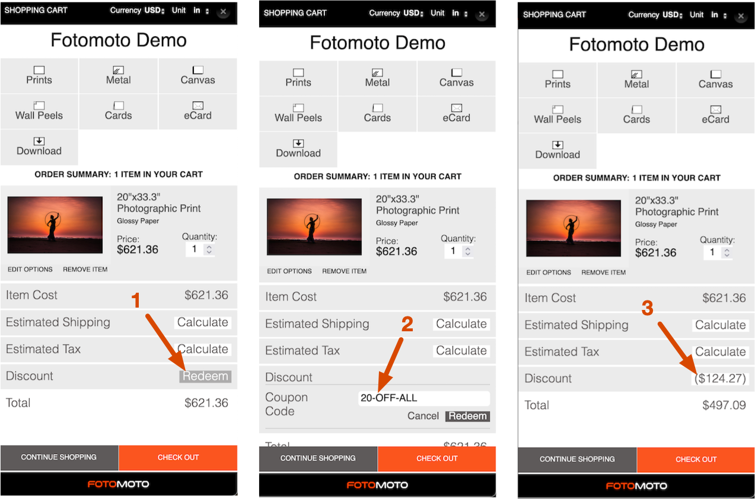Viewport: 755px width, 499px height.
Task: Calculate Estimated Shipping in the right cart
Action: click(x=721, y=325)
